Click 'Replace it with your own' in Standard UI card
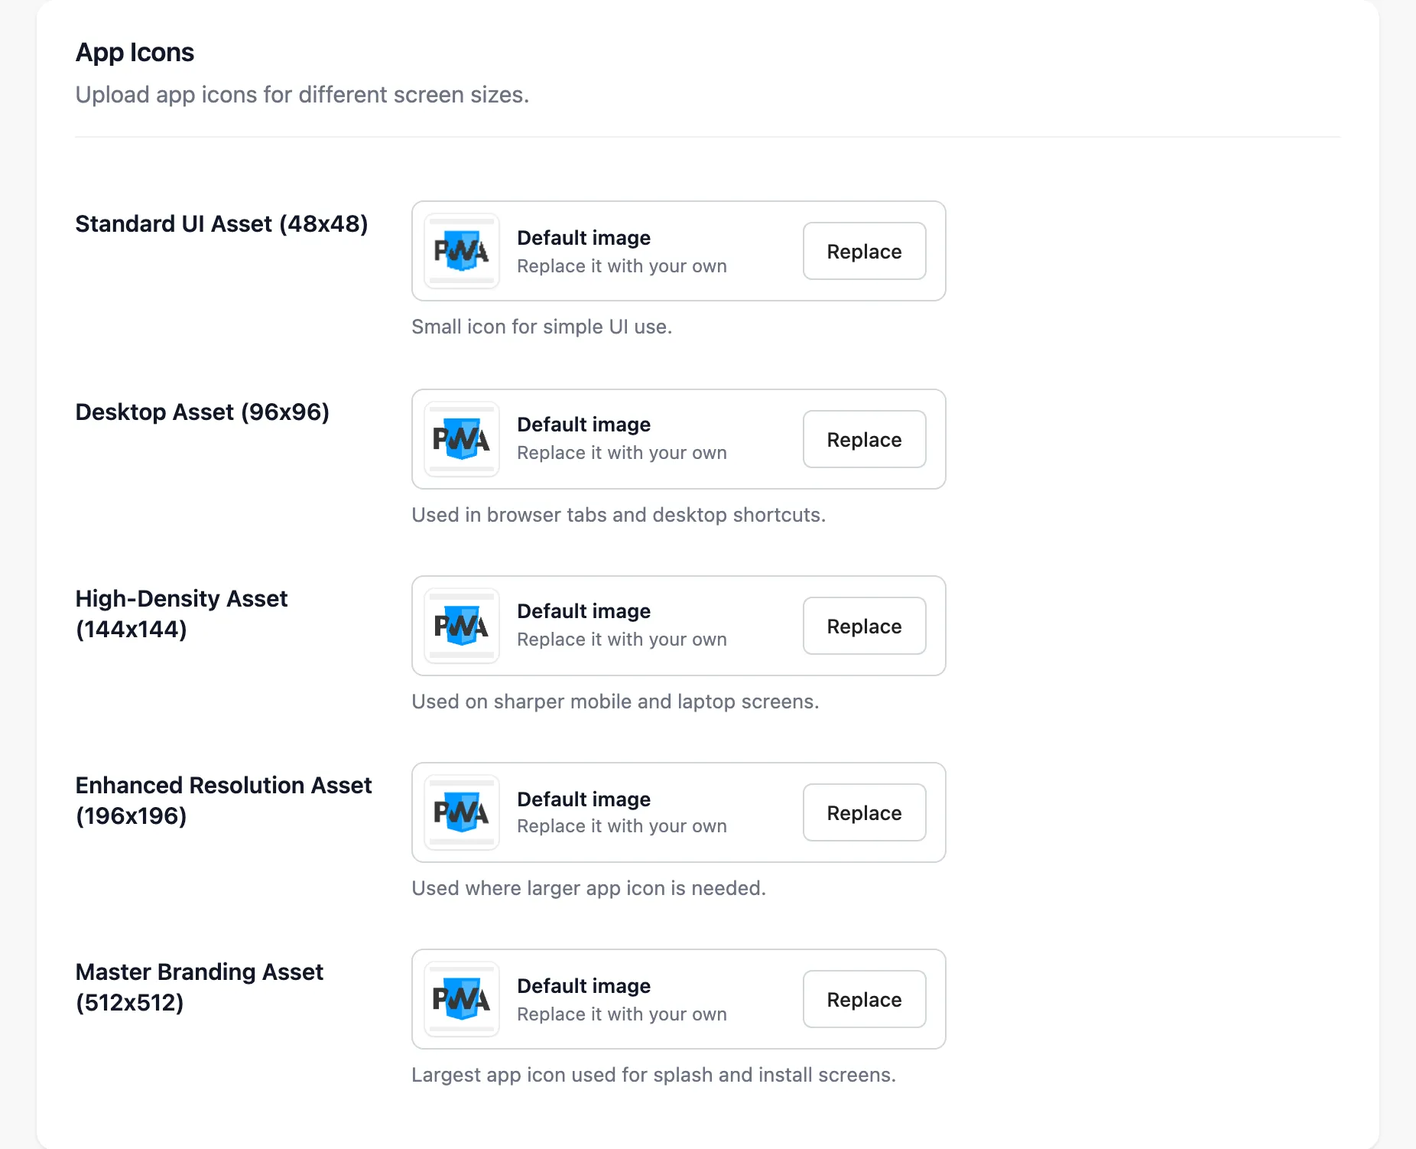 pos(622,266)
